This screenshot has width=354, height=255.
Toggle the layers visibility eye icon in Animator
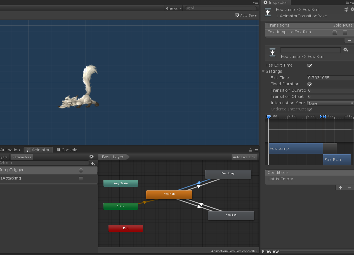pos(91,157)
